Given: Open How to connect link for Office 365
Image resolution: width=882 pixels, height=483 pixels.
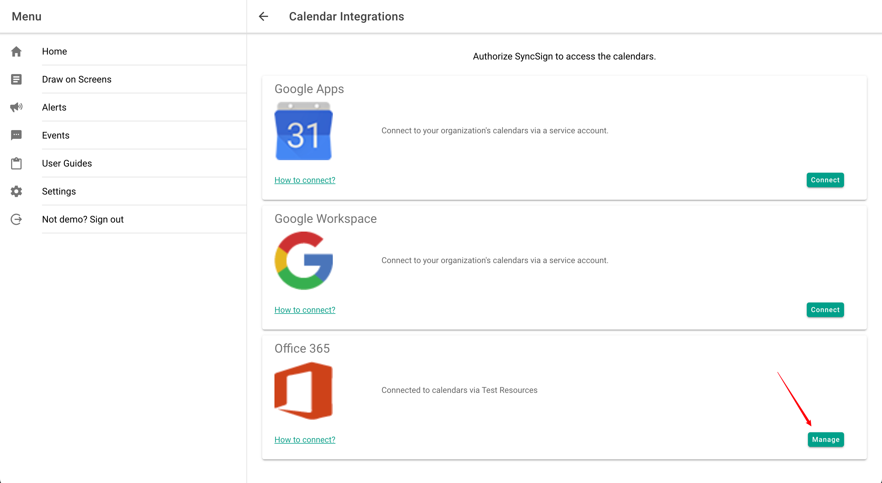Looking at the screenshot, I should point(305,440).
